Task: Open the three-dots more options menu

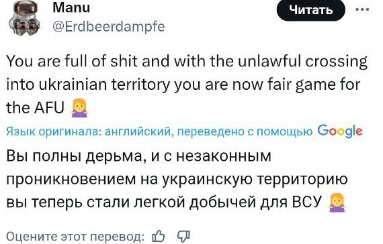Action: [x=362, y=10]
